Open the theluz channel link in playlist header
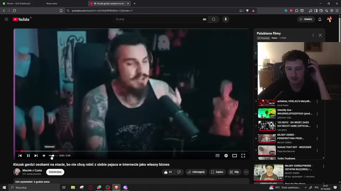The image size is (341, 191). [x=274, y=38]
